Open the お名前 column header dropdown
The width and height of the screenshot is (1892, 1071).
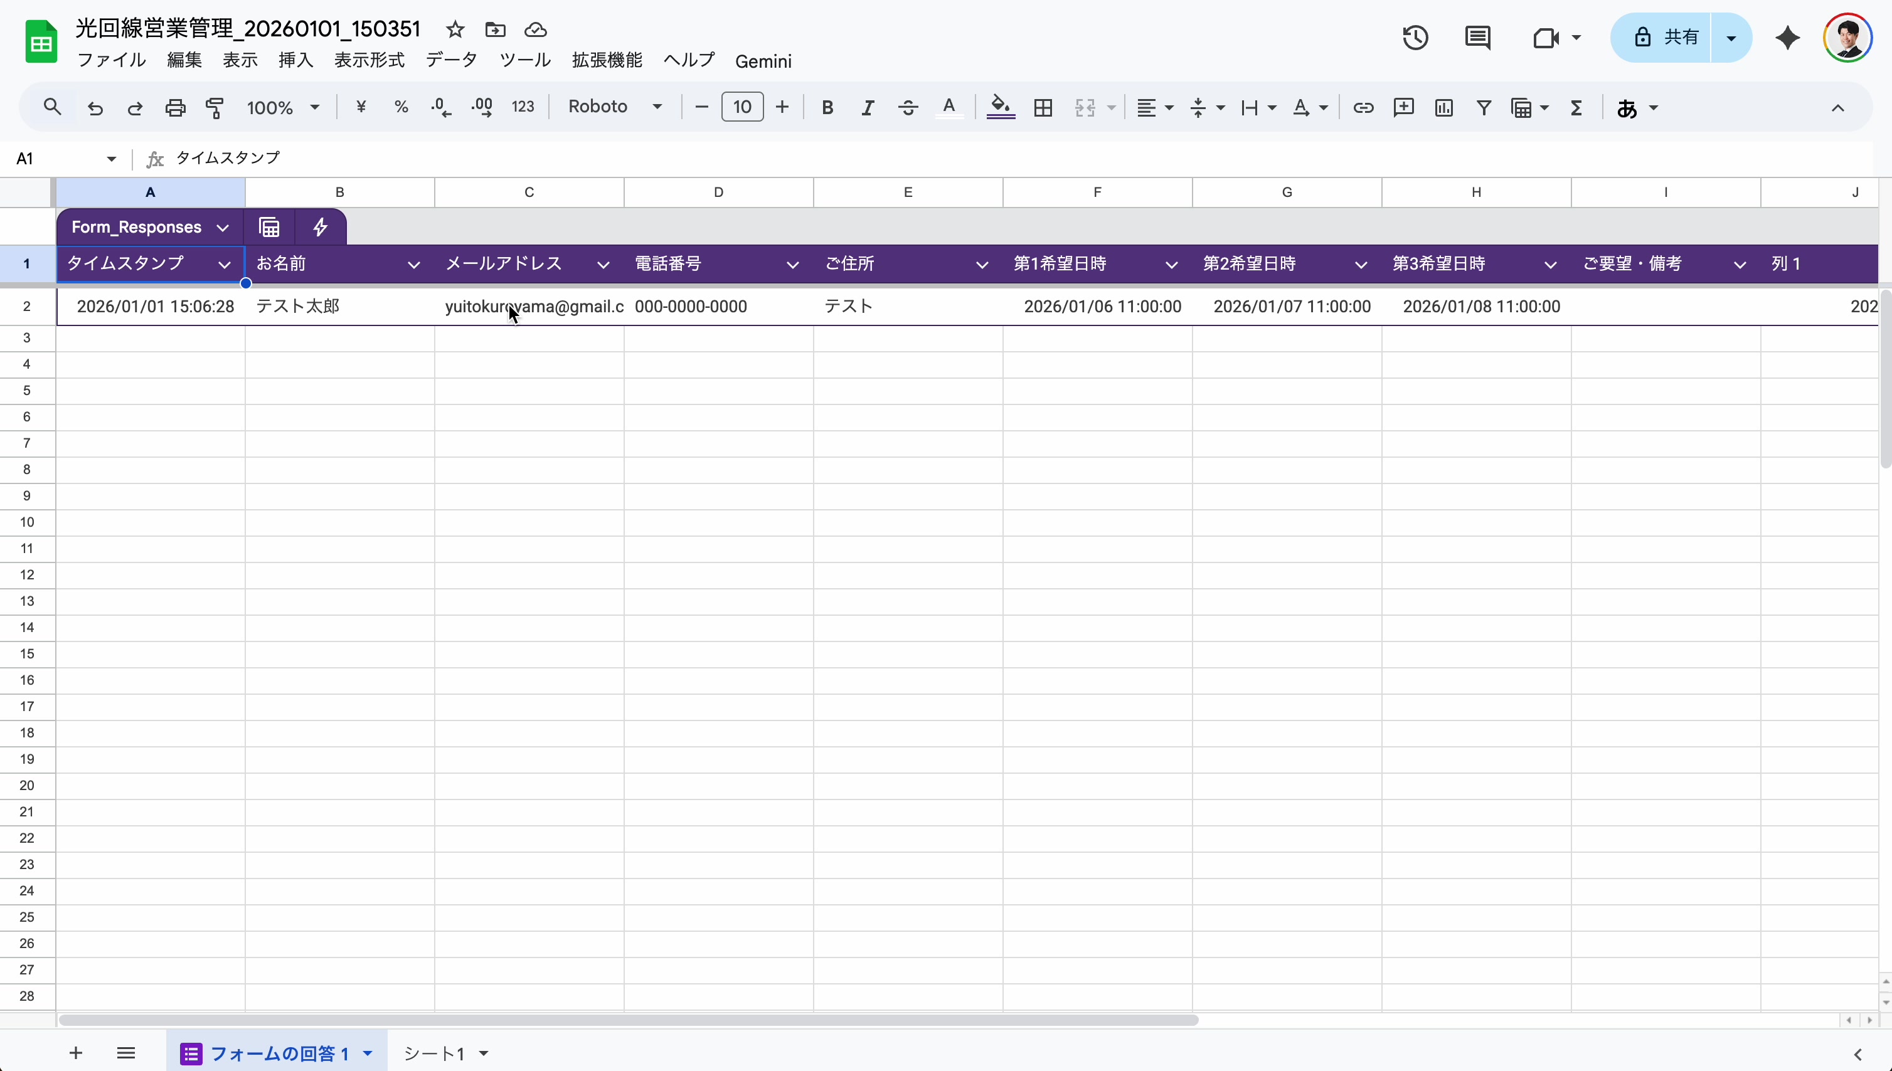413,265
